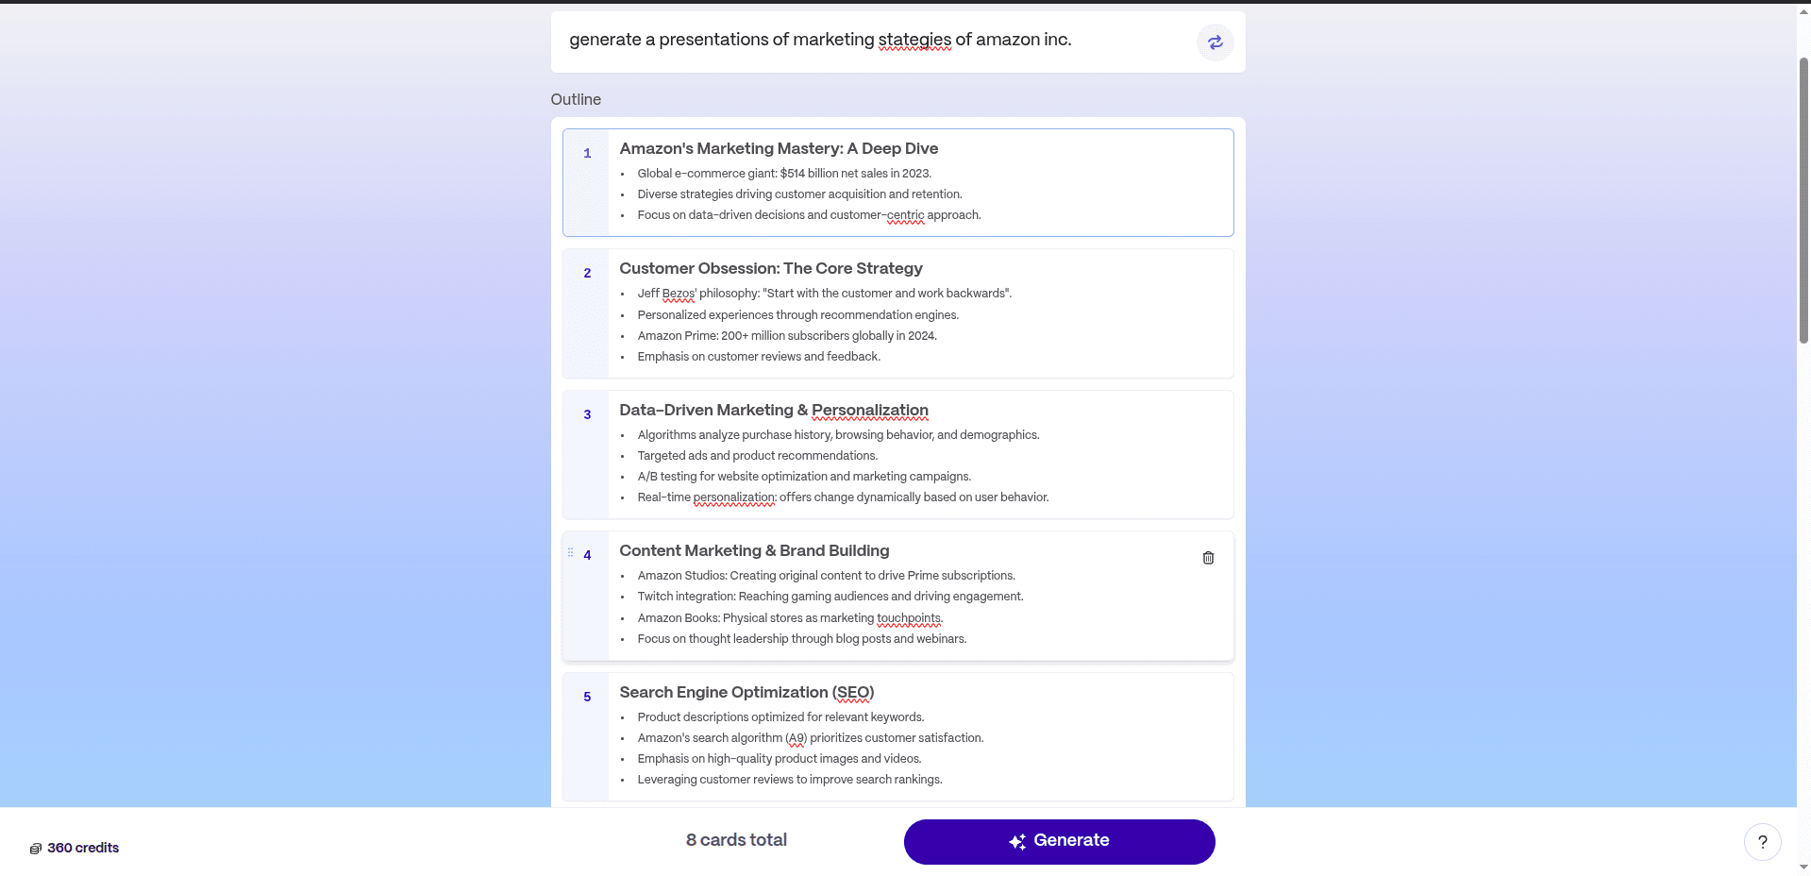Select the card number 3 label
Viewport: 1811px width, 876px height.
click(x=587, y=414)
